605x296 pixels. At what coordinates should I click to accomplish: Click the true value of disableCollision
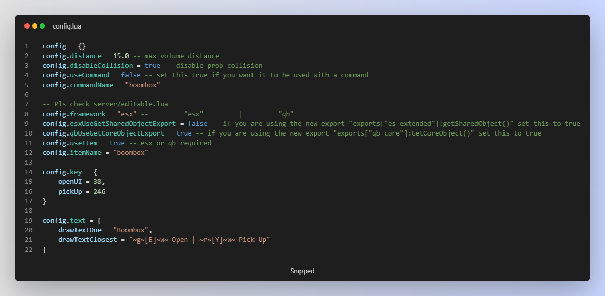point(152,66)
